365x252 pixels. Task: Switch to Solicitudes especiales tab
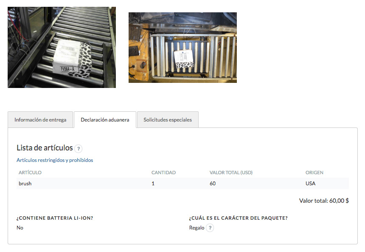click(167, 120)
